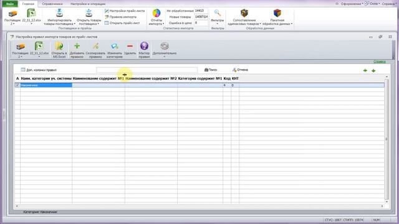Click Пакетная обработка данных cube icon
Viewport: 399px width, 224px height.
[277, 13]
